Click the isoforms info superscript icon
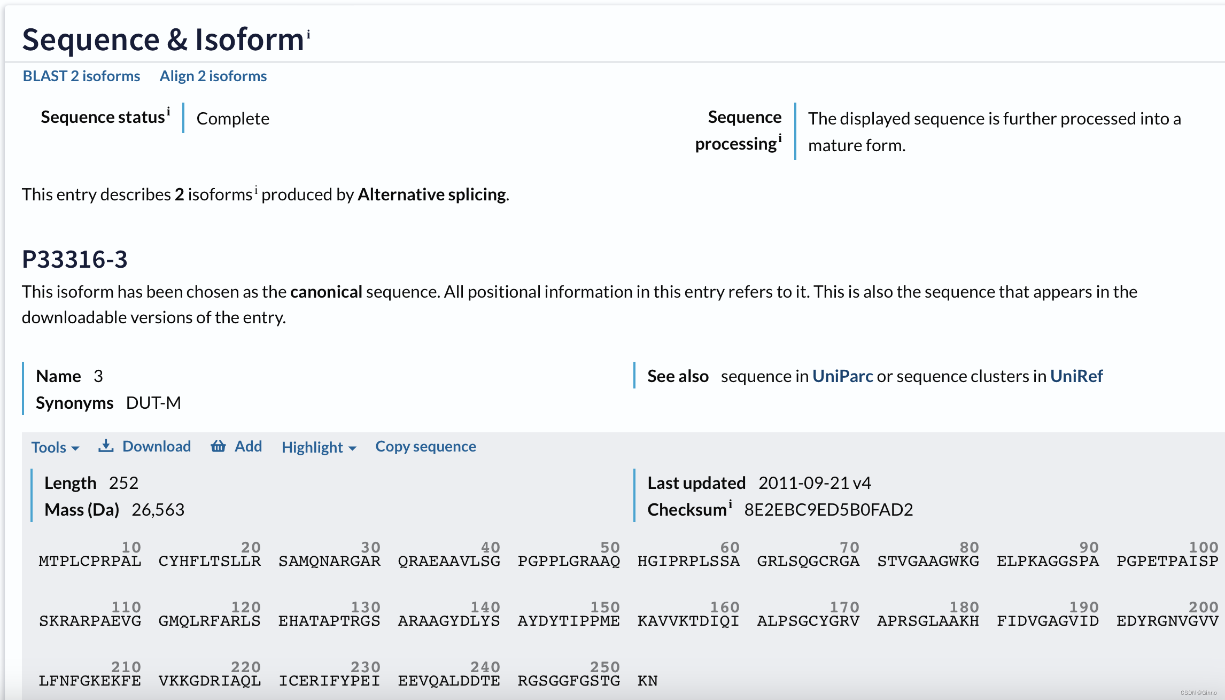The width and height of the screenshot is (1225, 700). tap(256, 190)
